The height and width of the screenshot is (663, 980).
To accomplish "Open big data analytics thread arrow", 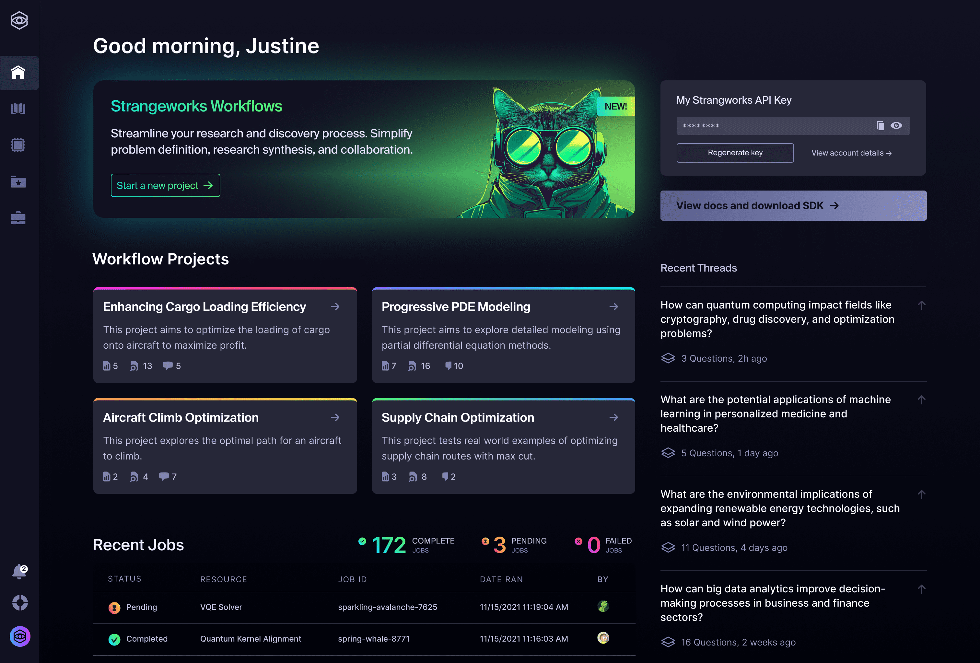I will [x=921, y=589].
